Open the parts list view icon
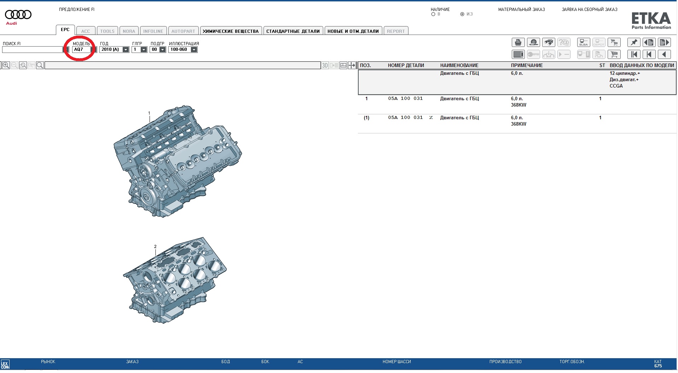Screen dimensions: 678x373 [x=518, y=54]
